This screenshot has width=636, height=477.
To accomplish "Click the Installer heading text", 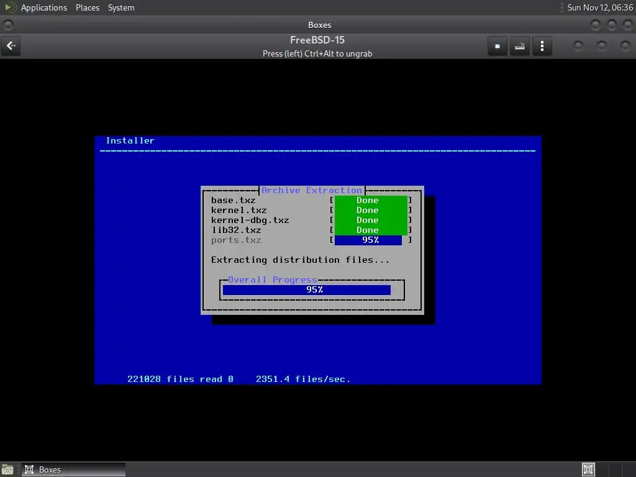I will tap(130, 141).
